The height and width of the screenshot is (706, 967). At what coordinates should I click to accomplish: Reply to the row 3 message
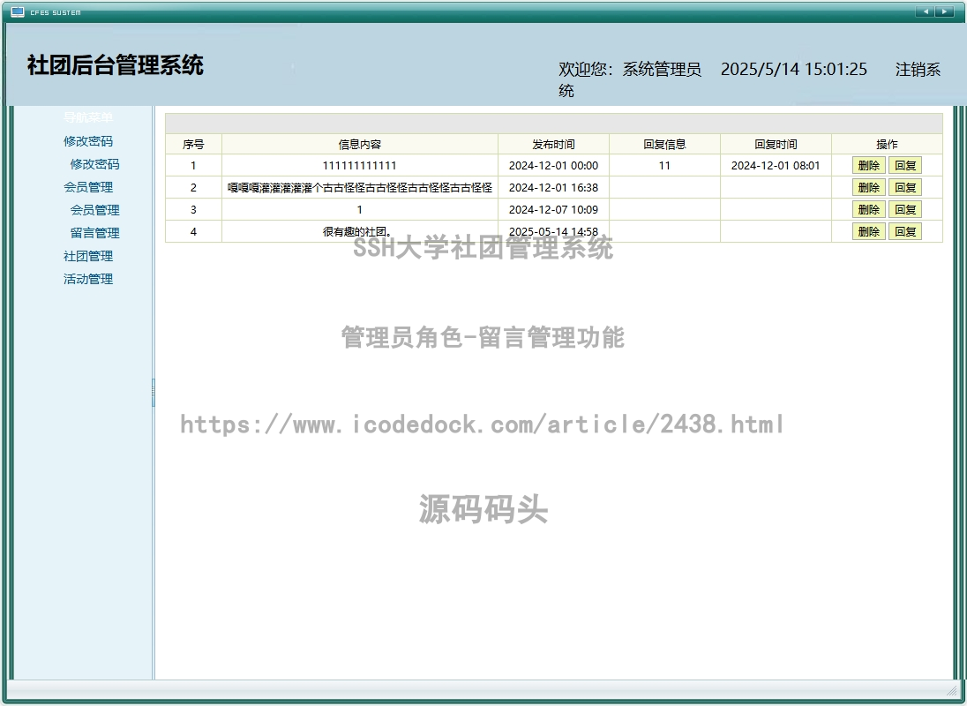(x=904, y=210)
